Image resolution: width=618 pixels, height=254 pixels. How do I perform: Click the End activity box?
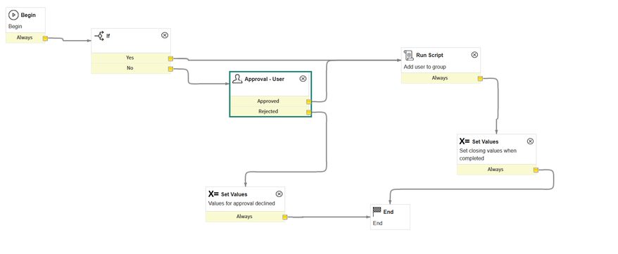pos(390,217)
